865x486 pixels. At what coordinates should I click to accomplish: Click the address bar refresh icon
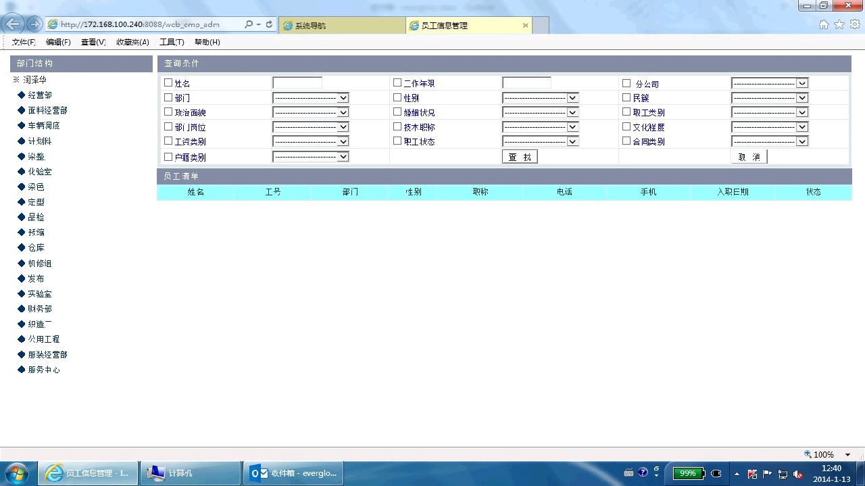269,24
